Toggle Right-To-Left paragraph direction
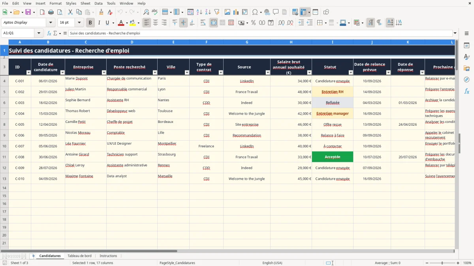The height and width of the screenshot is (266, 474). click(x=379, y=23)
